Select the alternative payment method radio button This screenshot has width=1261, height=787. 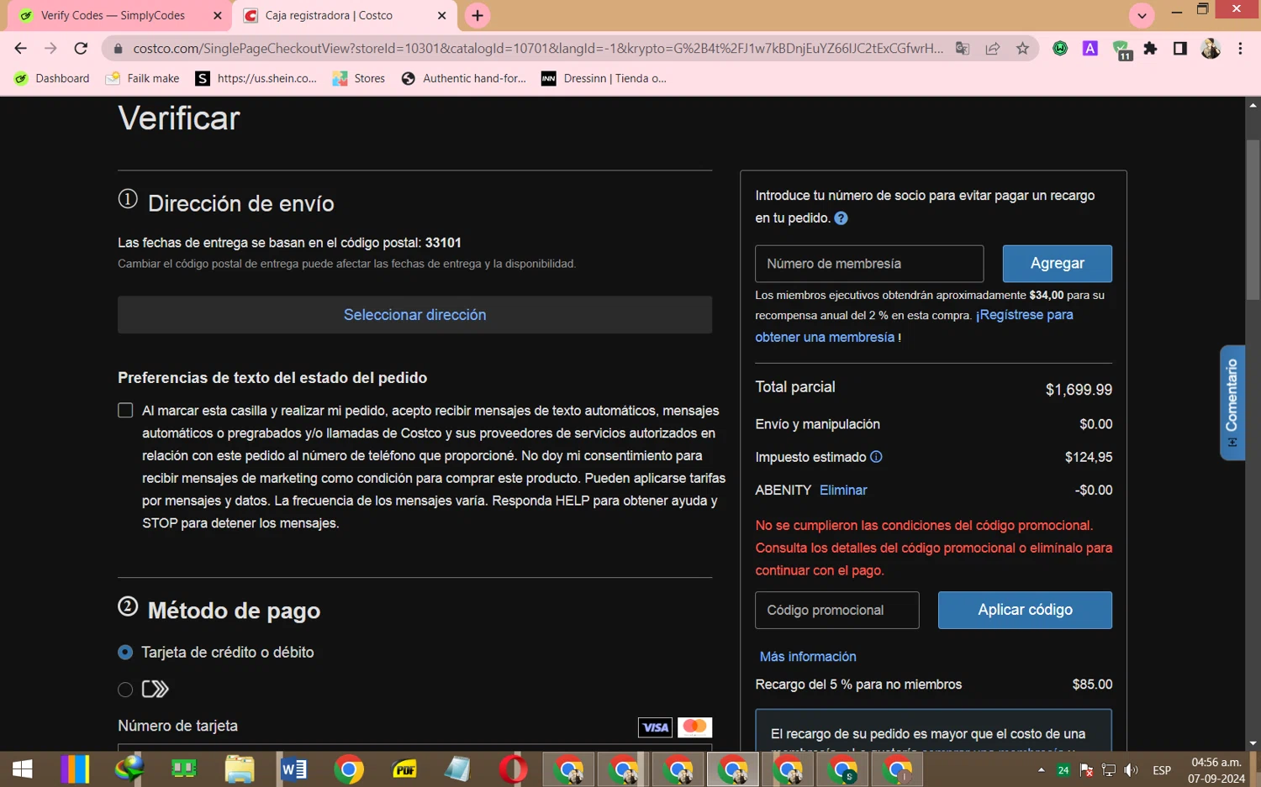125,690
